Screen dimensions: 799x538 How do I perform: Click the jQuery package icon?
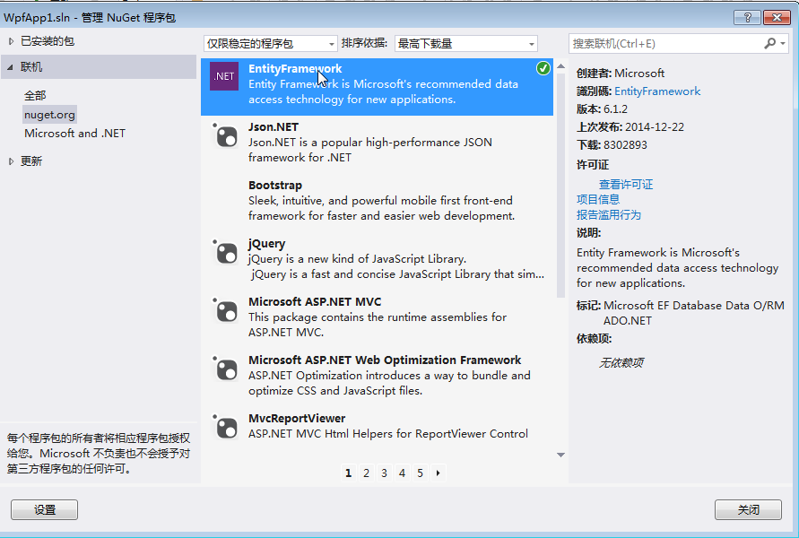tap(224, 252)
